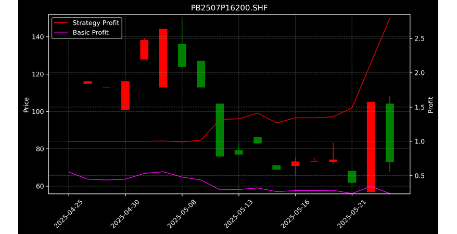Select the Strategy Profit legend label
Screen dimensions: 457x234
tap(96, 23)
